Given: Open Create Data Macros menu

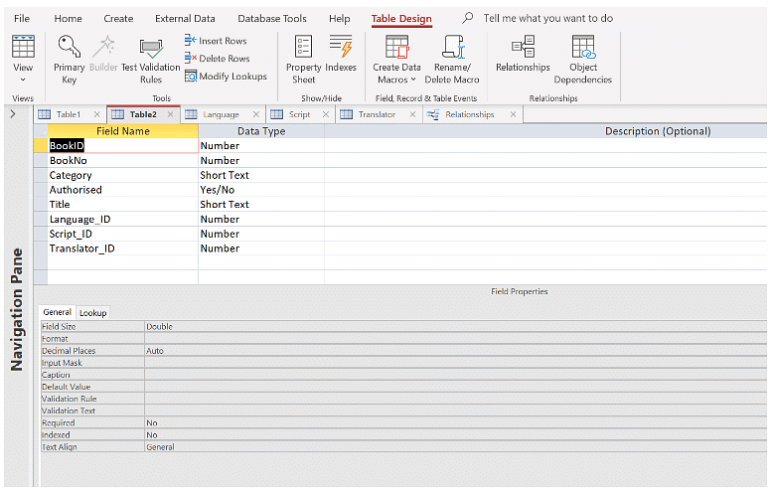Looking at the screenshot, I should coord(396,60).
